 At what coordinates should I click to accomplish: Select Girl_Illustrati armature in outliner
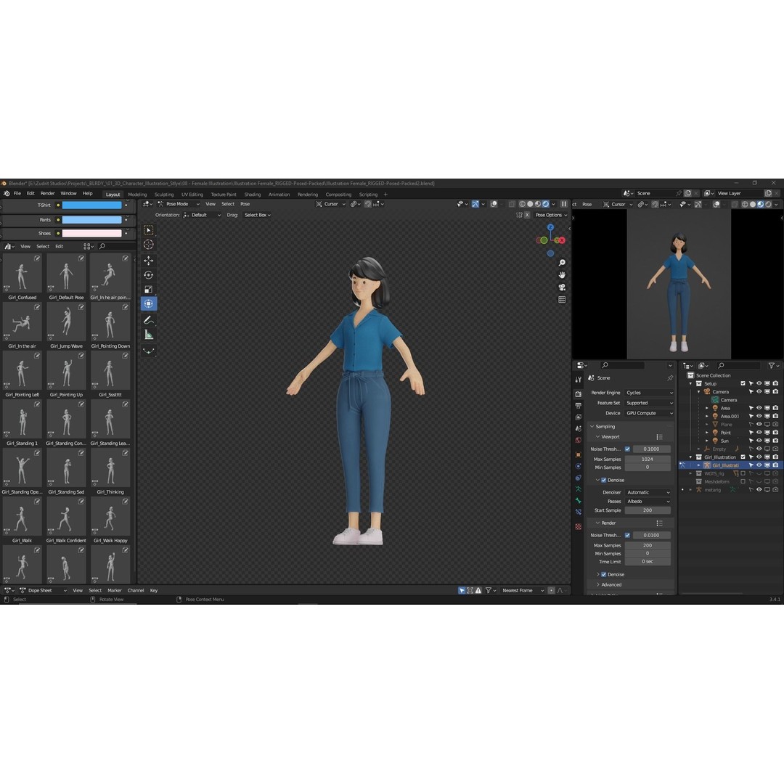pyautogui.click(x=725, y=465)
